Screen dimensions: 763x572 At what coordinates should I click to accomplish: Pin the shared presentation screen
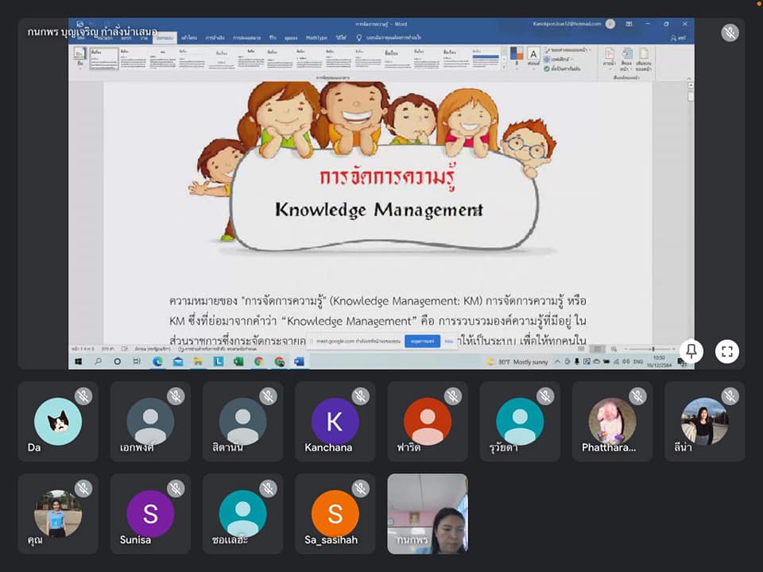691,351
